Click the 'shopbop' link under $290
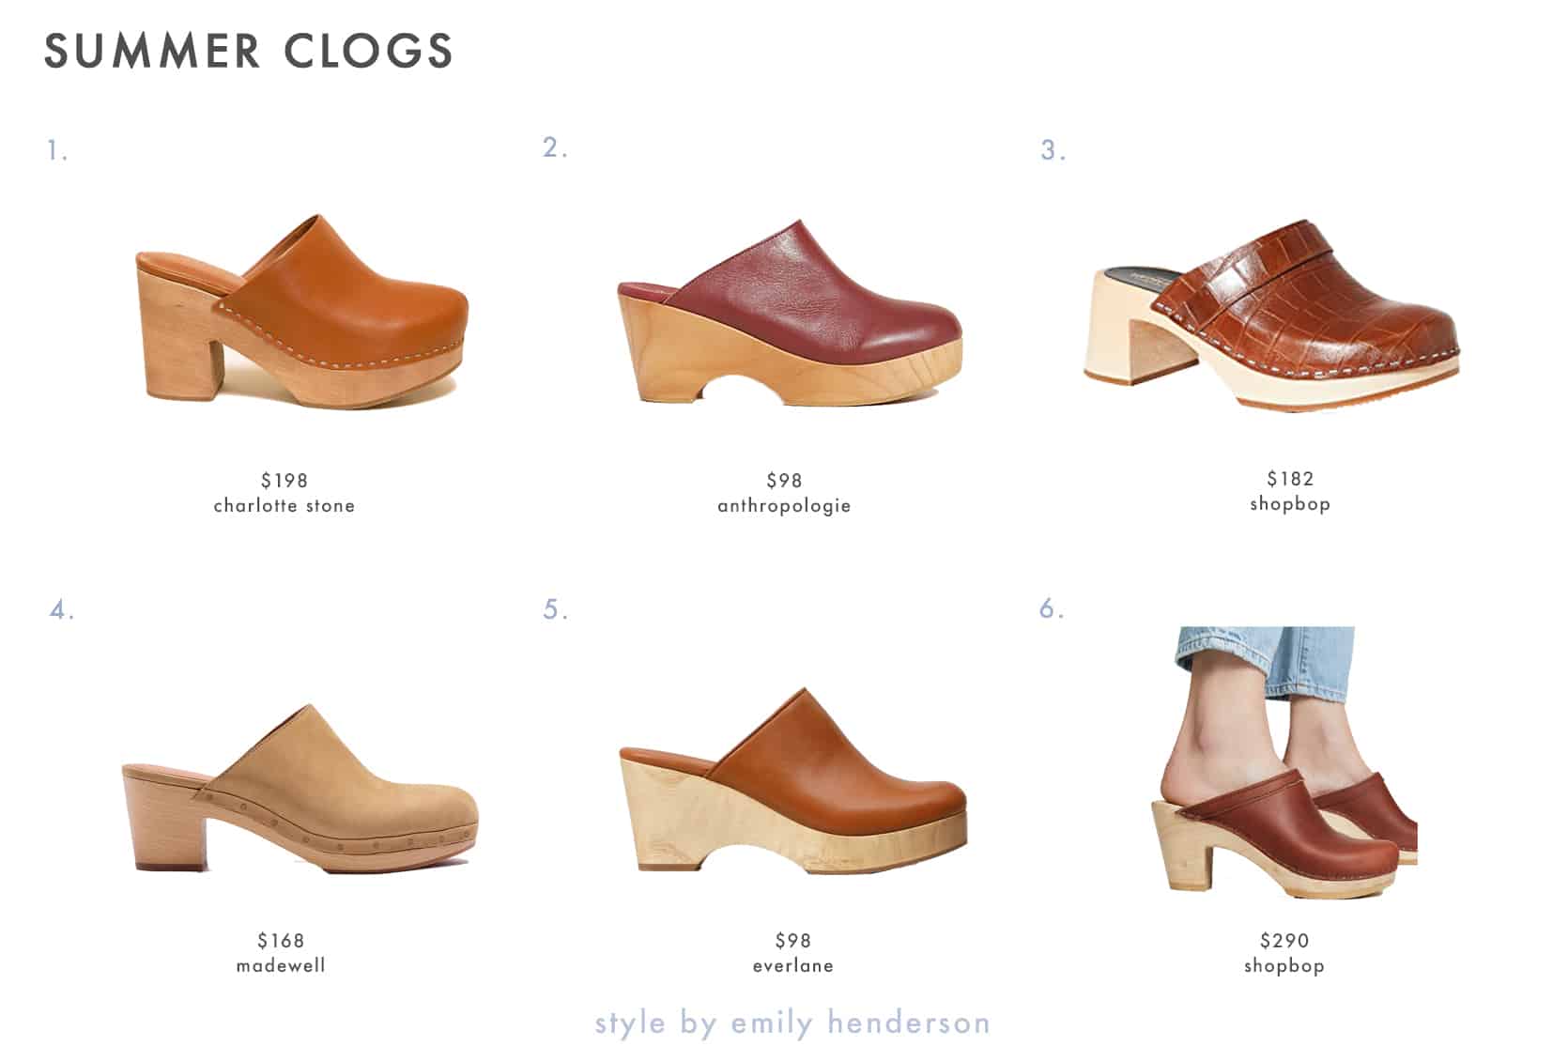The image size is (1568, 1061). click(1284, 965)
